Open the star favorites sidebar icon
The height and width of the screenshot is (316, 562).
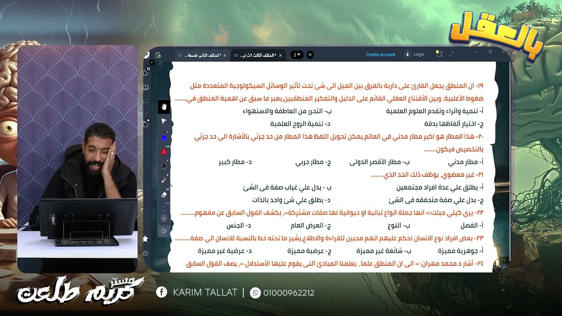pyautogui.click(x=145, y=239)
